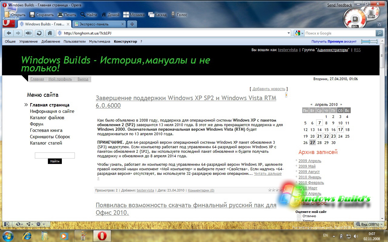This screenshot has width=388, height=242.
Task: Select calendar day 27
Action: coord(312,143)
